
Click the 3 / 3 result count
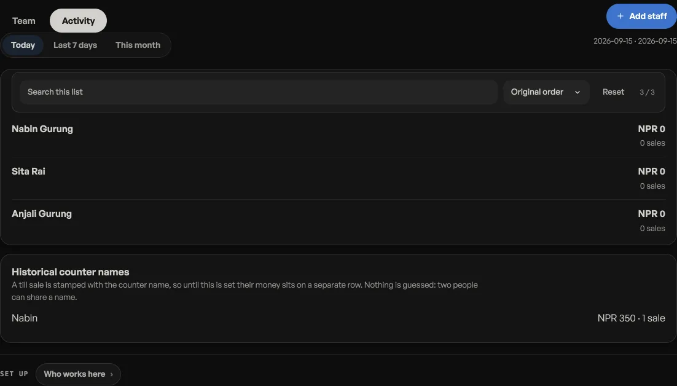[648, 92]
